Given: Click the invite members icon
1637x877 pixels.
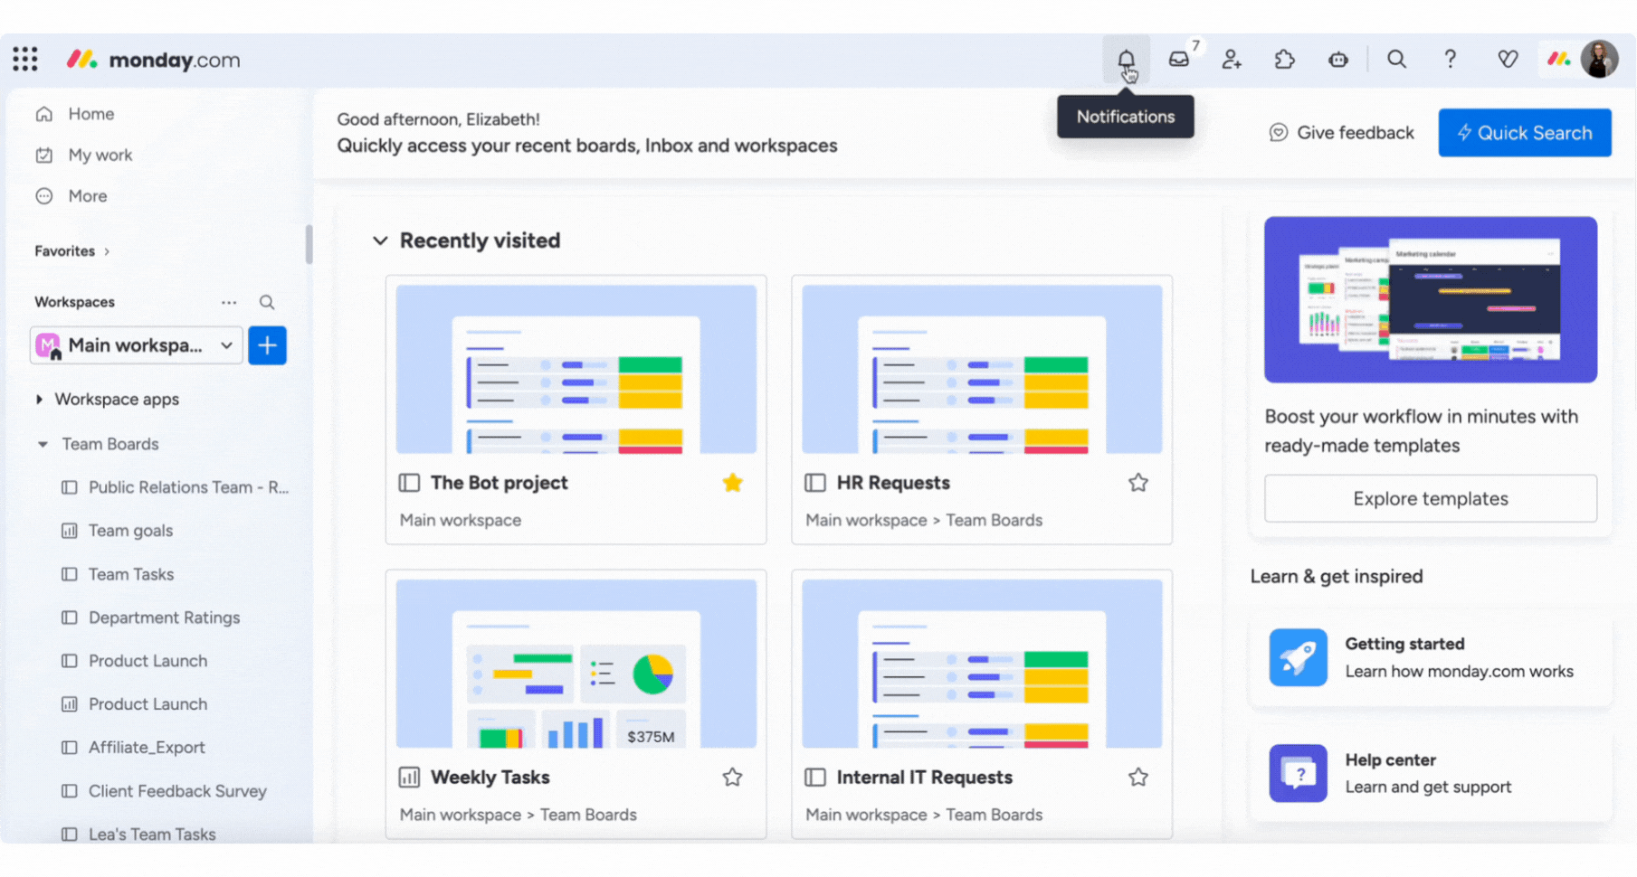Looking at the screenshot, I should (1231, 60).
